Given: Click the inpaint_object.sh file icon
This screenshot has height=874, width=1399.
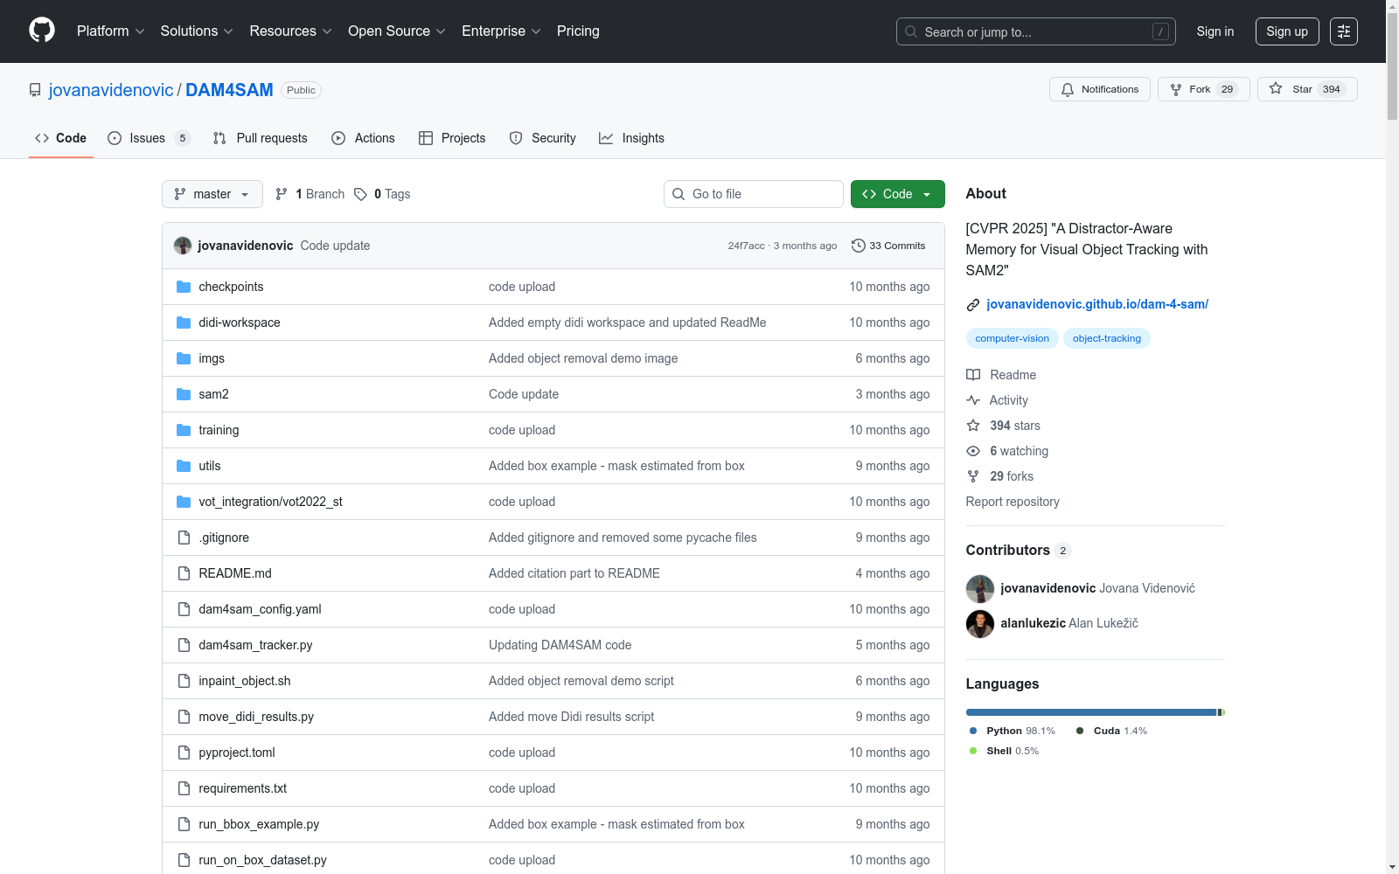Looking at the screenshot, I should tap(184, 681).
